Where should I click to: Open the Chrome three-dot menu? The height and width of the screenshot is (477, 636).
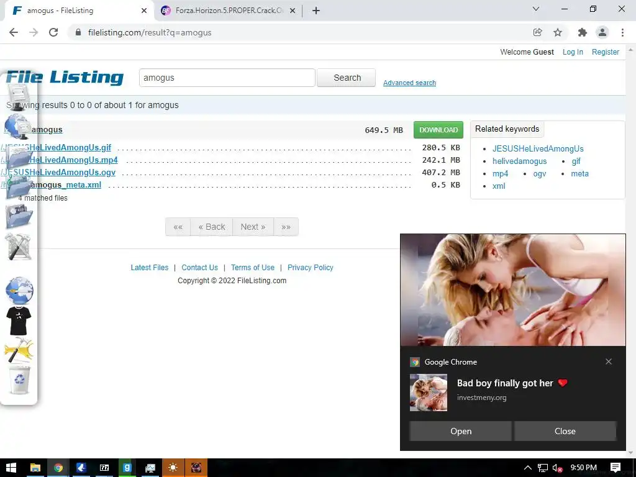(x=622, y=32)
